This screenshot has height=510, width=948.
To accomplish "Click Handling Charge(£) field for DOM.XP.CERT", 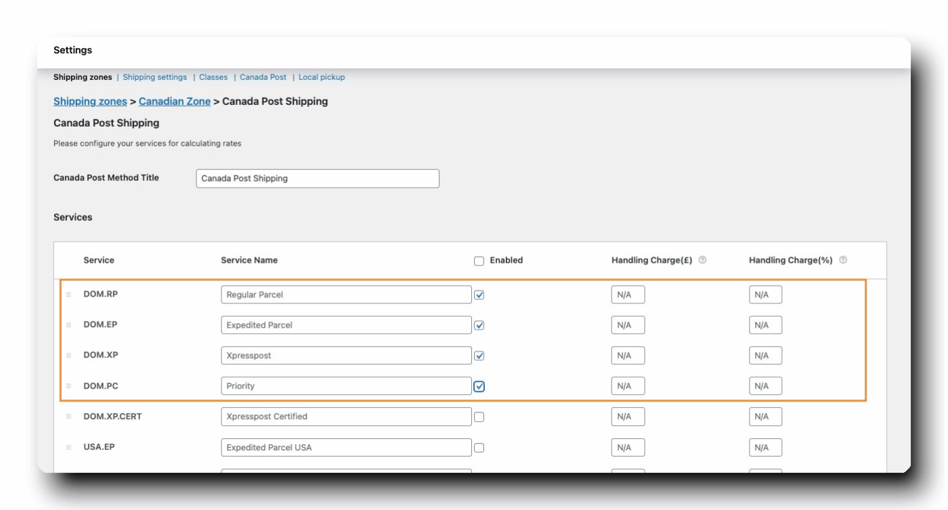I will [x=628, y=417].
